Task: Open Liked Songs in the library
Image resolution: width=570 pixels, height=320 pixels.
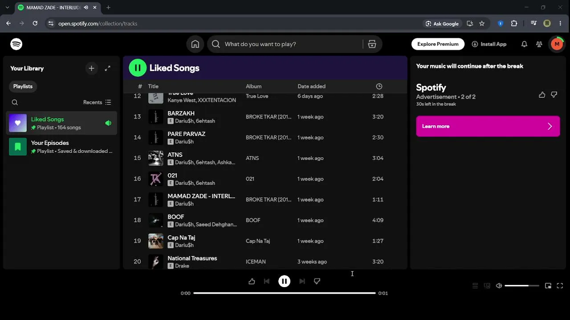Action: (62, 123)
